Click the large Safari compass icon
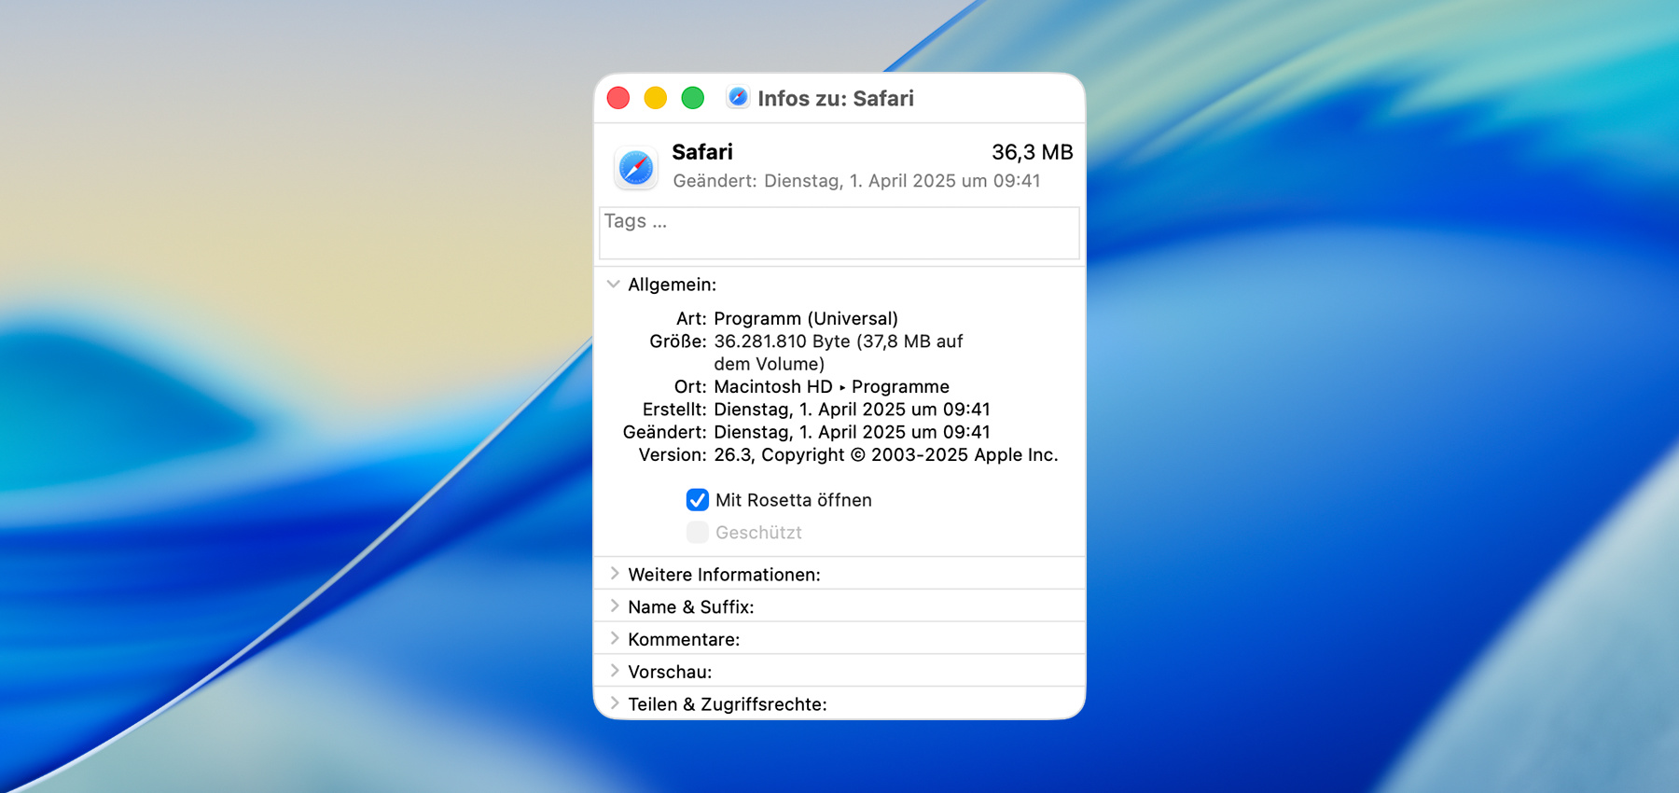Viewport: 1679px width, 793px height. coord(636,168)
